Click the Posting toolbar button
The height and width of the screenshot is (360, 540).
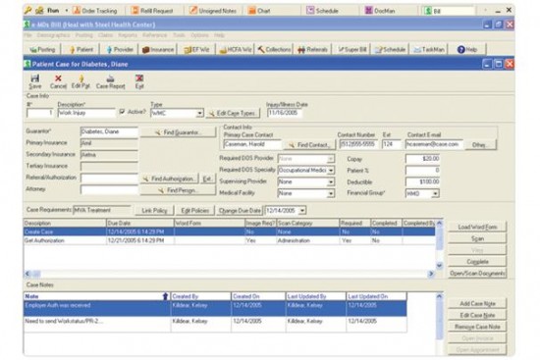tap(42, 50)
